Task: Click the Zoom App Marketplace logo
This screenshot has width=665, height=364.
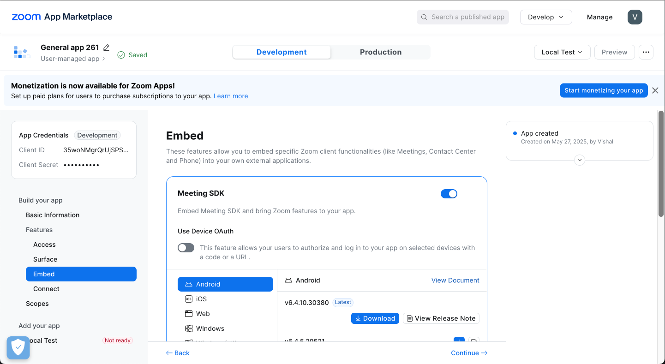Action: click(61, 17)
